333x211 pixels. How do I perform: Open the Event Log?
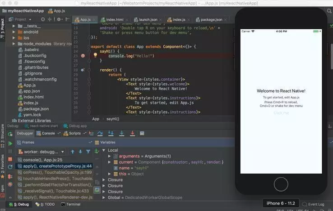313,204
